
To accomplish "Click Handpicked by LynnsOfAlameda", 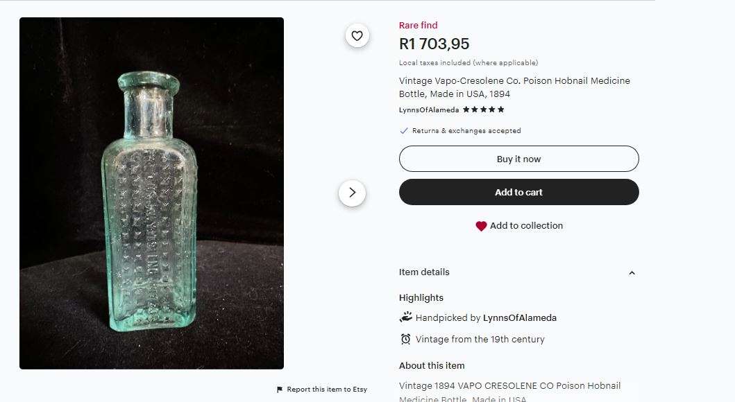I will (x=488, y=317).
